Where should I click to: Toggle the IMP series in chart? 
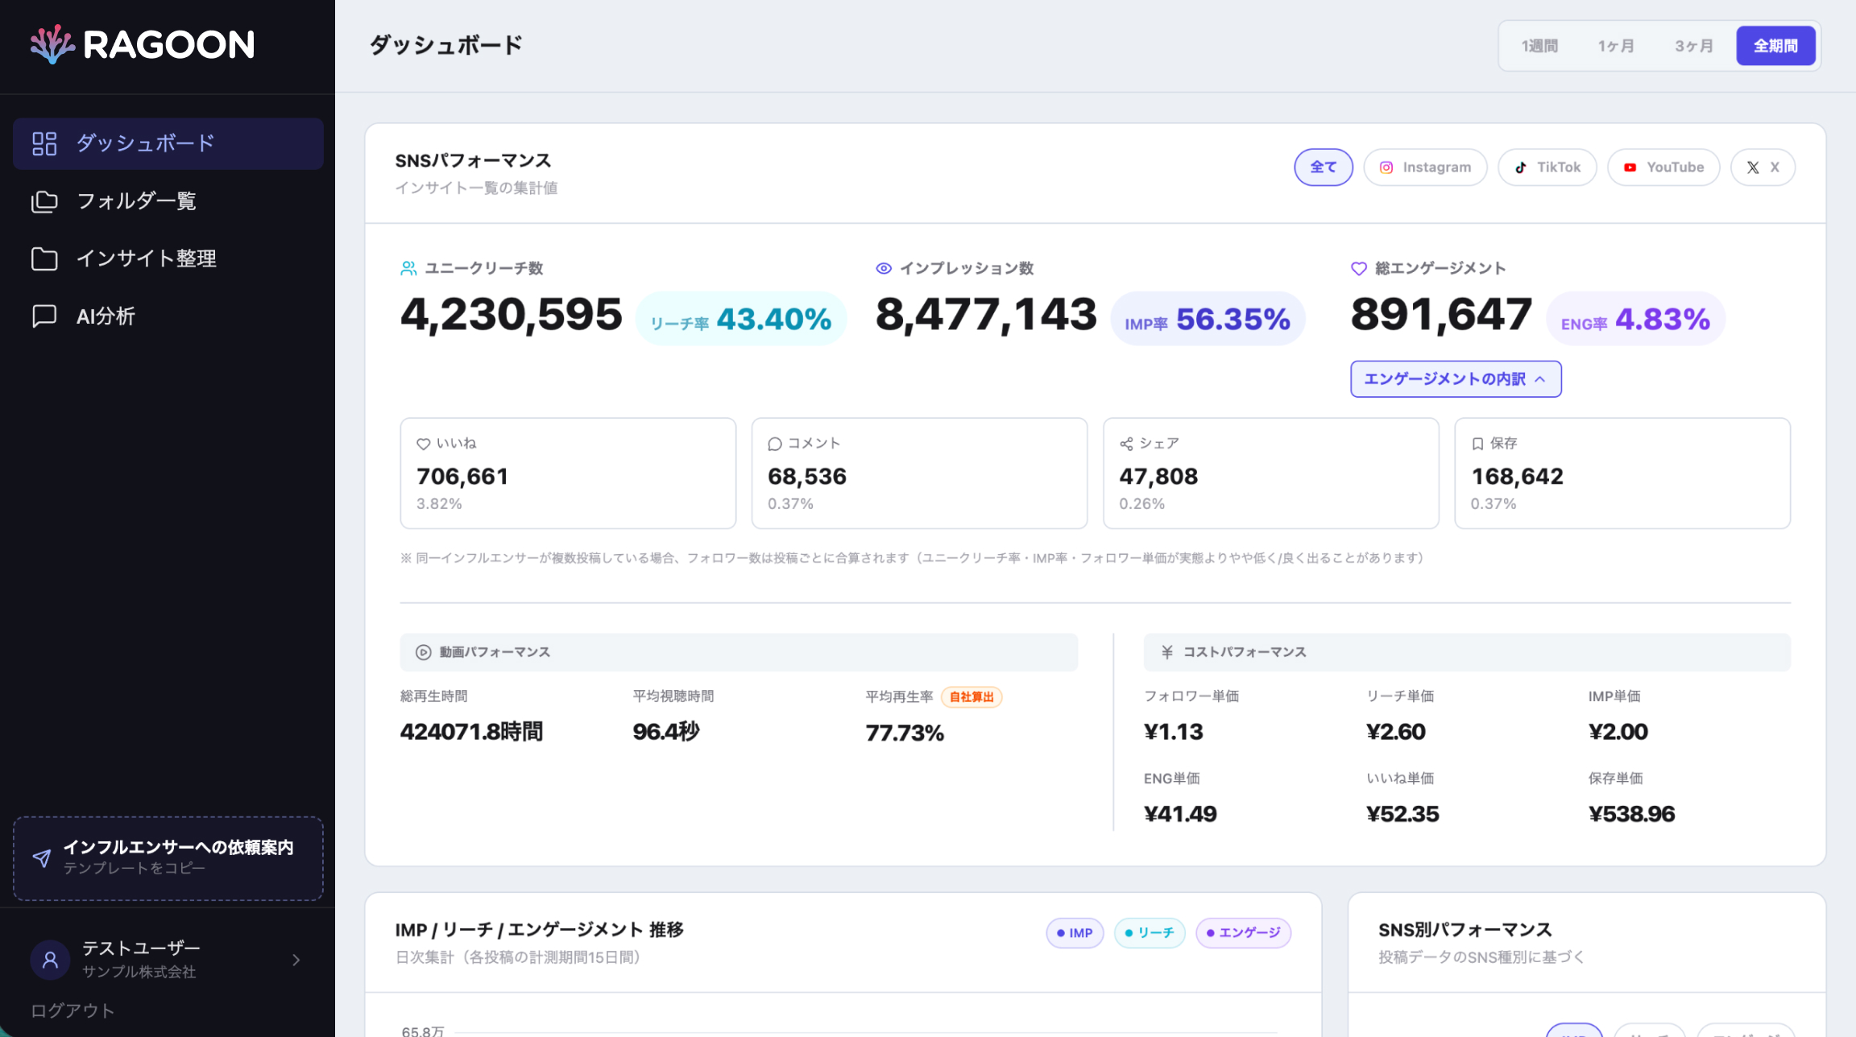[x=1075, y=932]
